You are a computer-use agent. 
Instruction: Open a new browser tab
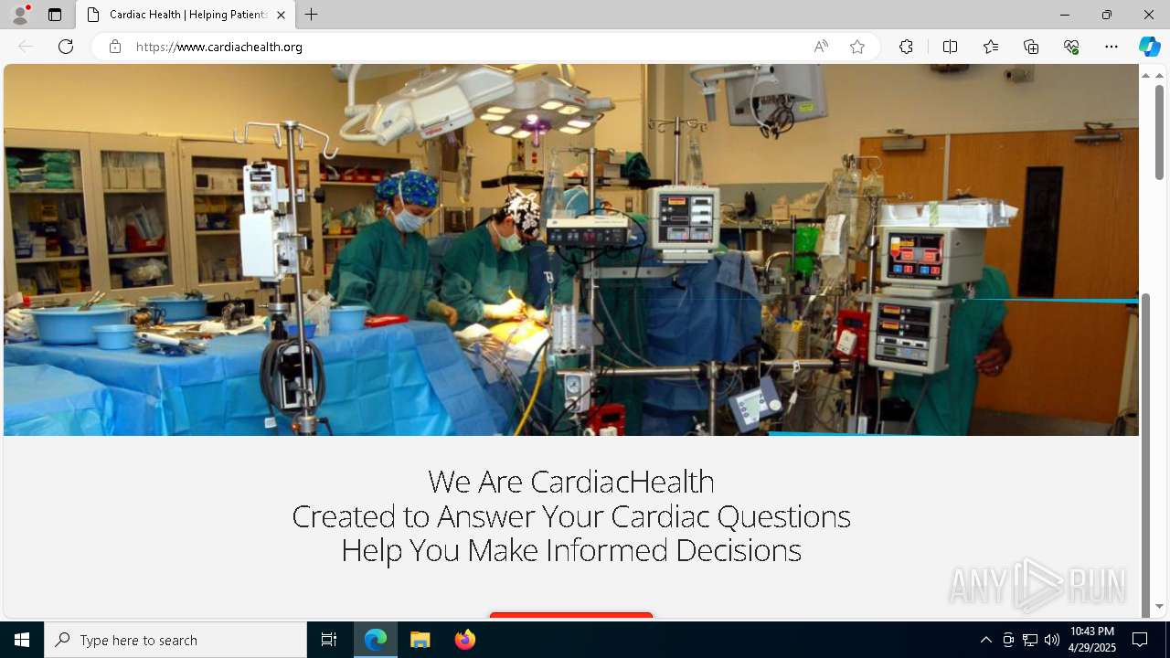(x=312, y=15)
